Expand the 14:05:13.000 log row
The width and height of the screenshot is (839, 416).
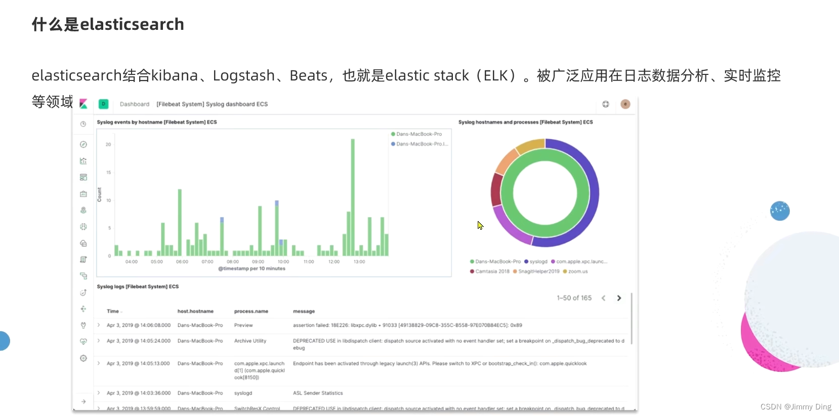(x=99, y=363)
